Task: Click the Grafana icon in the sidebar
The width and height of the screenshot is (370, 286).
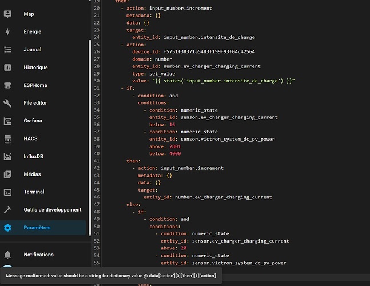Action: (8, 121)
